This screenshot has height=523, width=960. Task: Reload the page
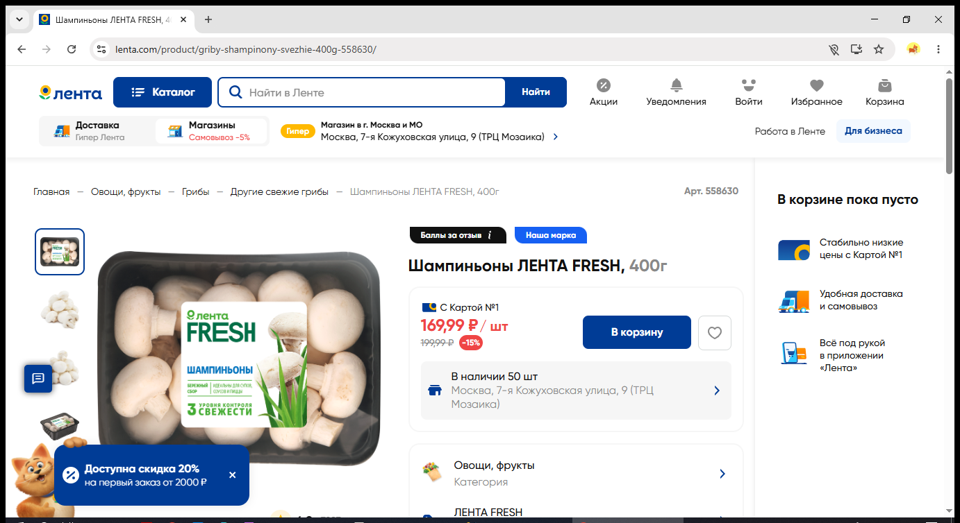coord(72,49)
